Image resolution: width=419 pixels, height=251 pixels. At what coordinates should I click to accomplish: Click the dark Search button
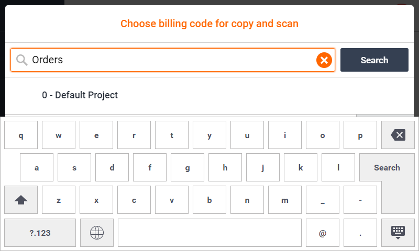click(374, 60)
